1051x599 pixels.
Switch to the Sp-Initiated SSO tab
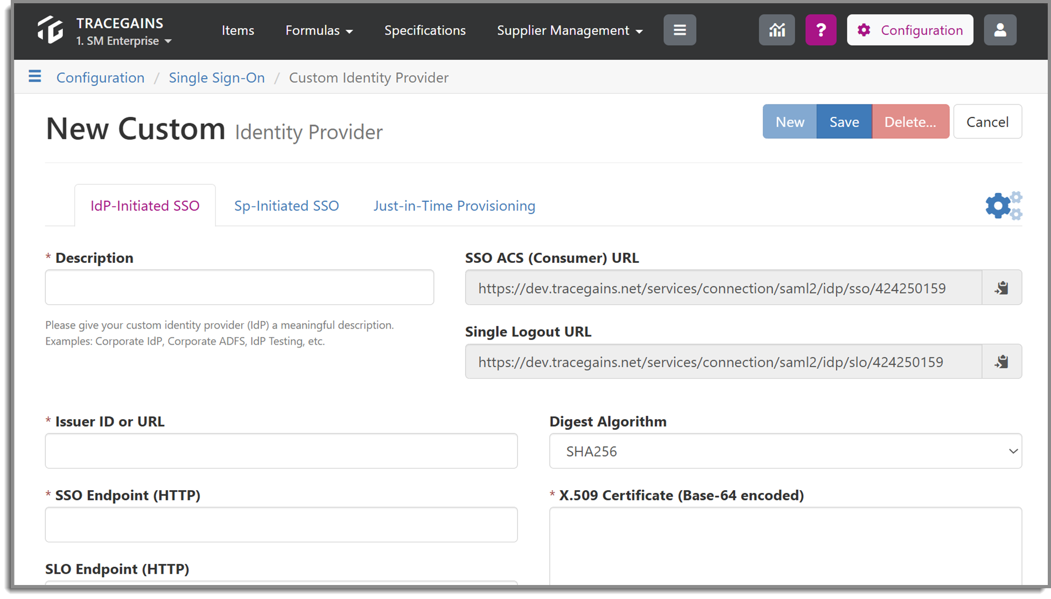[x=286, y=206]
